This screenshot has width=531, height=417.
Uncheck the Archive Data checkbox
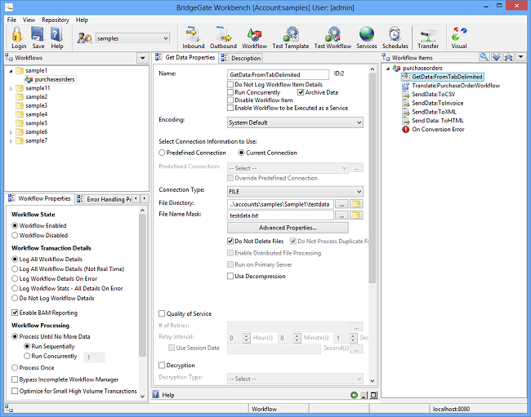click(301, 92)
